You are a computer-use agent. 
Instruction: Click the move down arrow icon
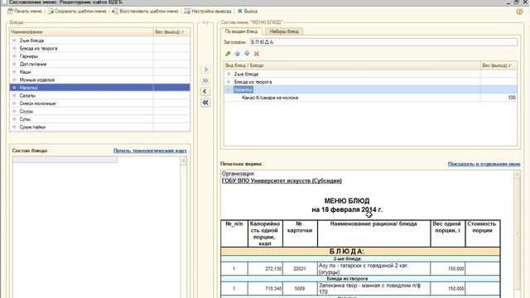(247, 54)
